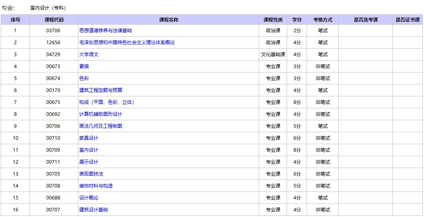Open the 思想道德修养与法律基础 course link
Image resolution: width=424 pixels, height=217 pixels.
(106, 31)
